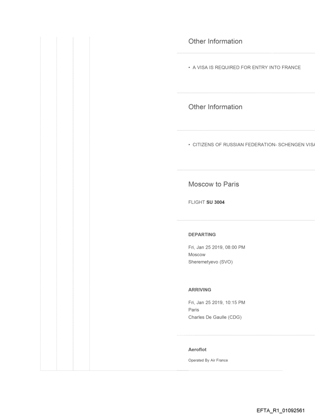Select the 08:00 PM departure date line
Viewport: 315px width, 414px height.
(217, 248)
